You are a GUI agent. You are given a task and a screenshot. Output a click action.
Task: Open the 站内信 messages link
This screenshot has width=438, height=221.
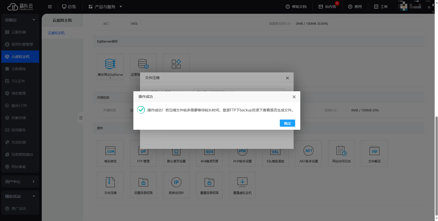pos(327,7)
